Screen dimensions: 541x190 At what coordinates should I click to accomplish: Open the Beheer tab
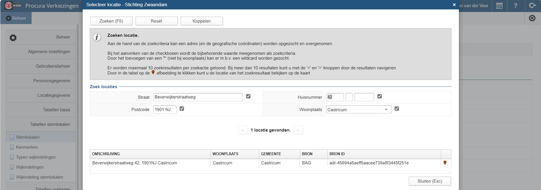pyautogui.click(x=16, y=18)
